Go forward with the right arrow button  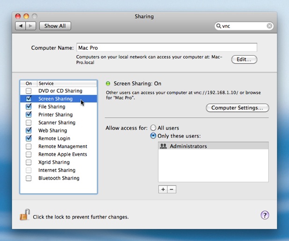coord(31,26)
